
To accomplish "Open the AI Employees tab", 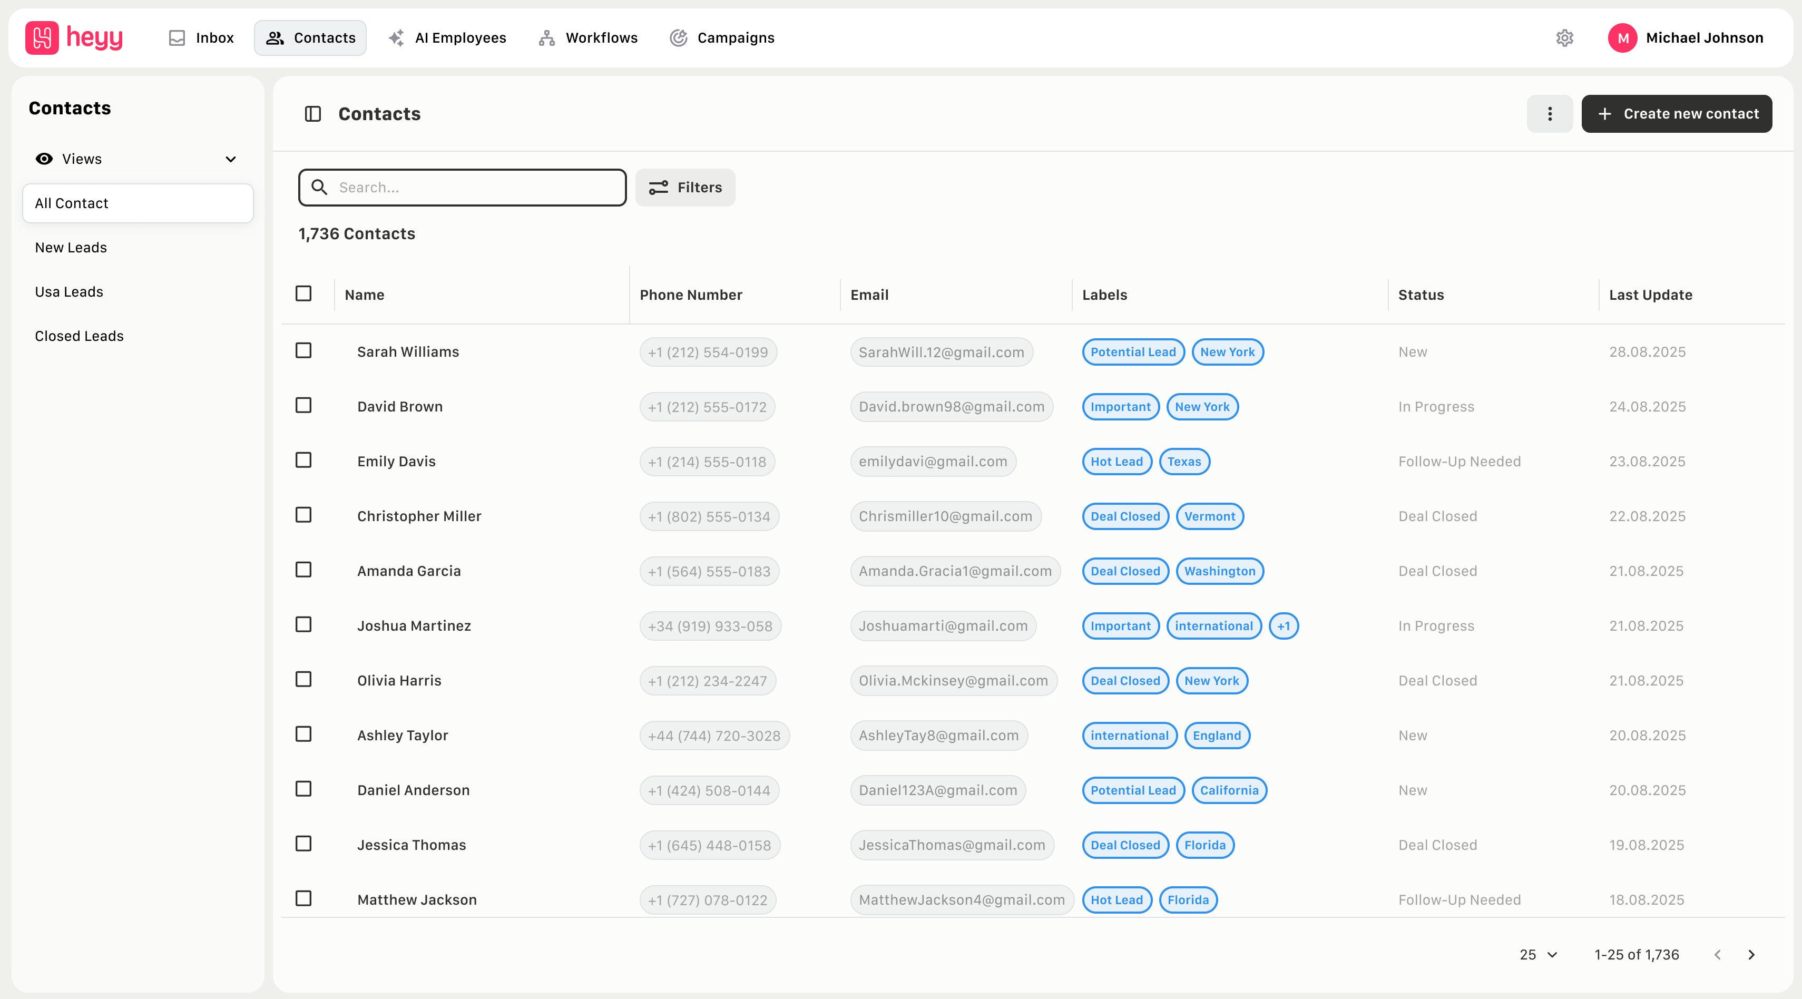I will tap(448, 38).
